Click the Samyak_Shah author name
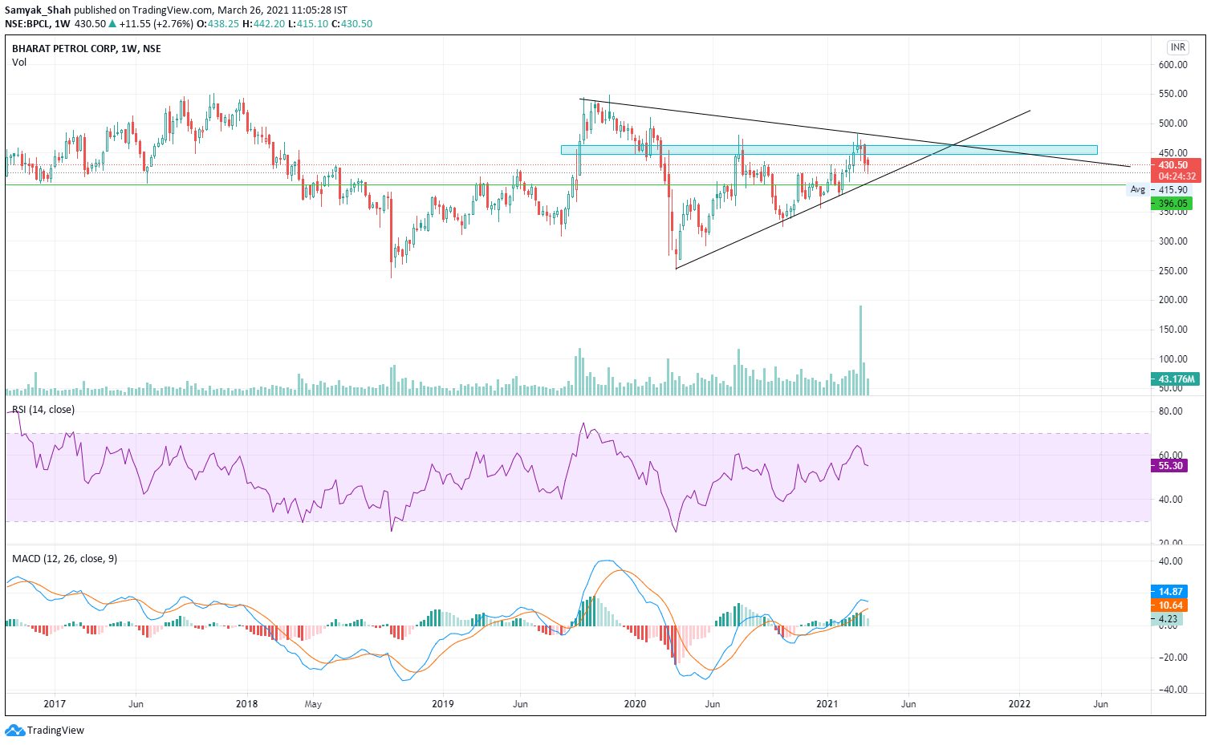The height and width of the screenshot is (745, 1211). (x=38, y=10)
